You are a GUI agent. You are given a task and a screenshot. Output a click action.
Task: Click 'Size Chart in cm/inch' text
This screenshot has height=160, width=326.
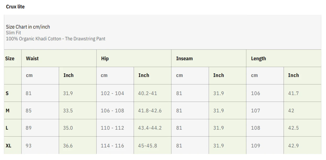(x=28, y=27)
